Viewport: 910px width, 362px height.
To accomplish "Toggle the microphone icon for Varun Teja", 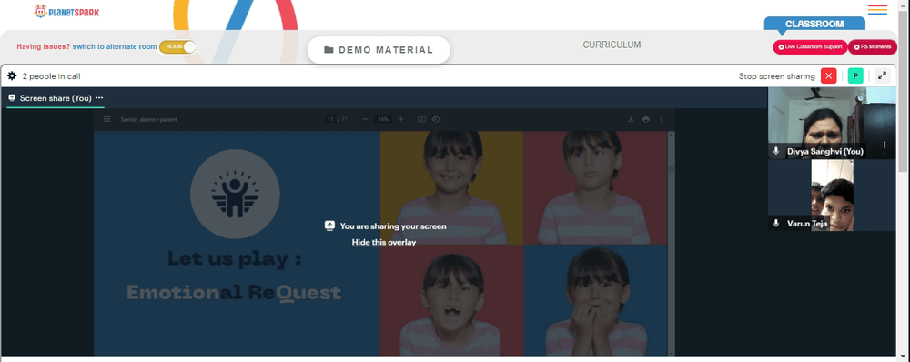I will coord(776,224).
